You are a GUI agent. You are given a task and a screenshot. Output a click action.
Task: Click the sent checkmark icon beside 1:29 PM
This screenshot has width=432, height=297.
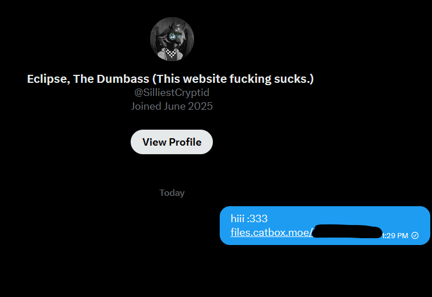pyautogui.click(x=415, y=235)
